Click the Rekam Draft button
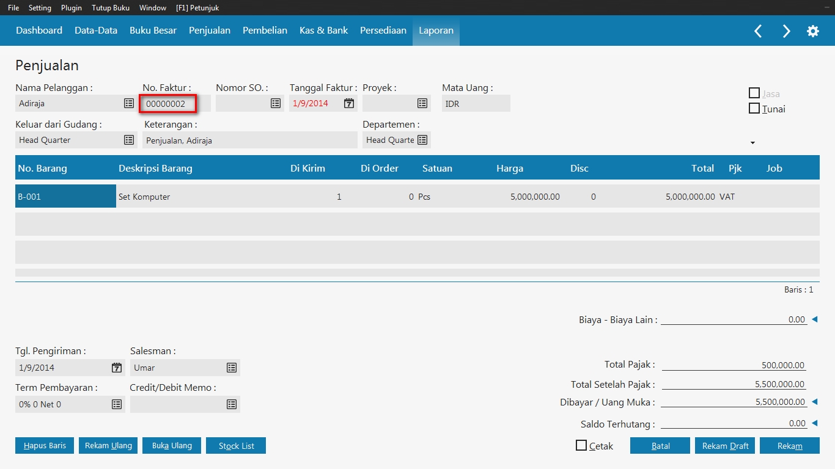Image resolution: width=835 pixels, height=469 pixels. [725, 446]
